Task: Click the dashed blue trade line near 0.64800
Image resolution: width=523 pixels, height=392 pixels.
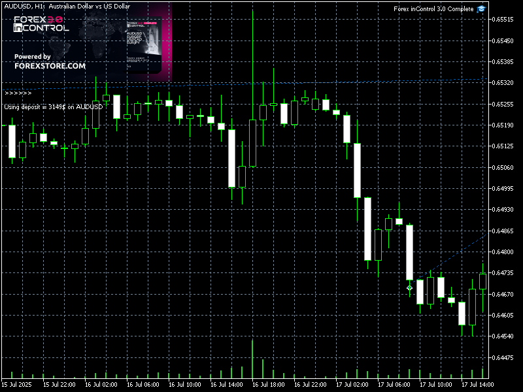Action: pos(458,253)
